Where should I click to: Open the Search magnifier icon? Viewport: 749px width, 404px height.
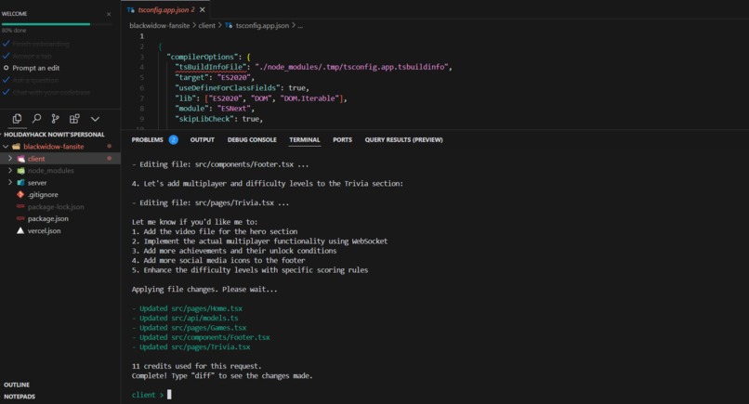pyautogui.click(x=36, y=119)
